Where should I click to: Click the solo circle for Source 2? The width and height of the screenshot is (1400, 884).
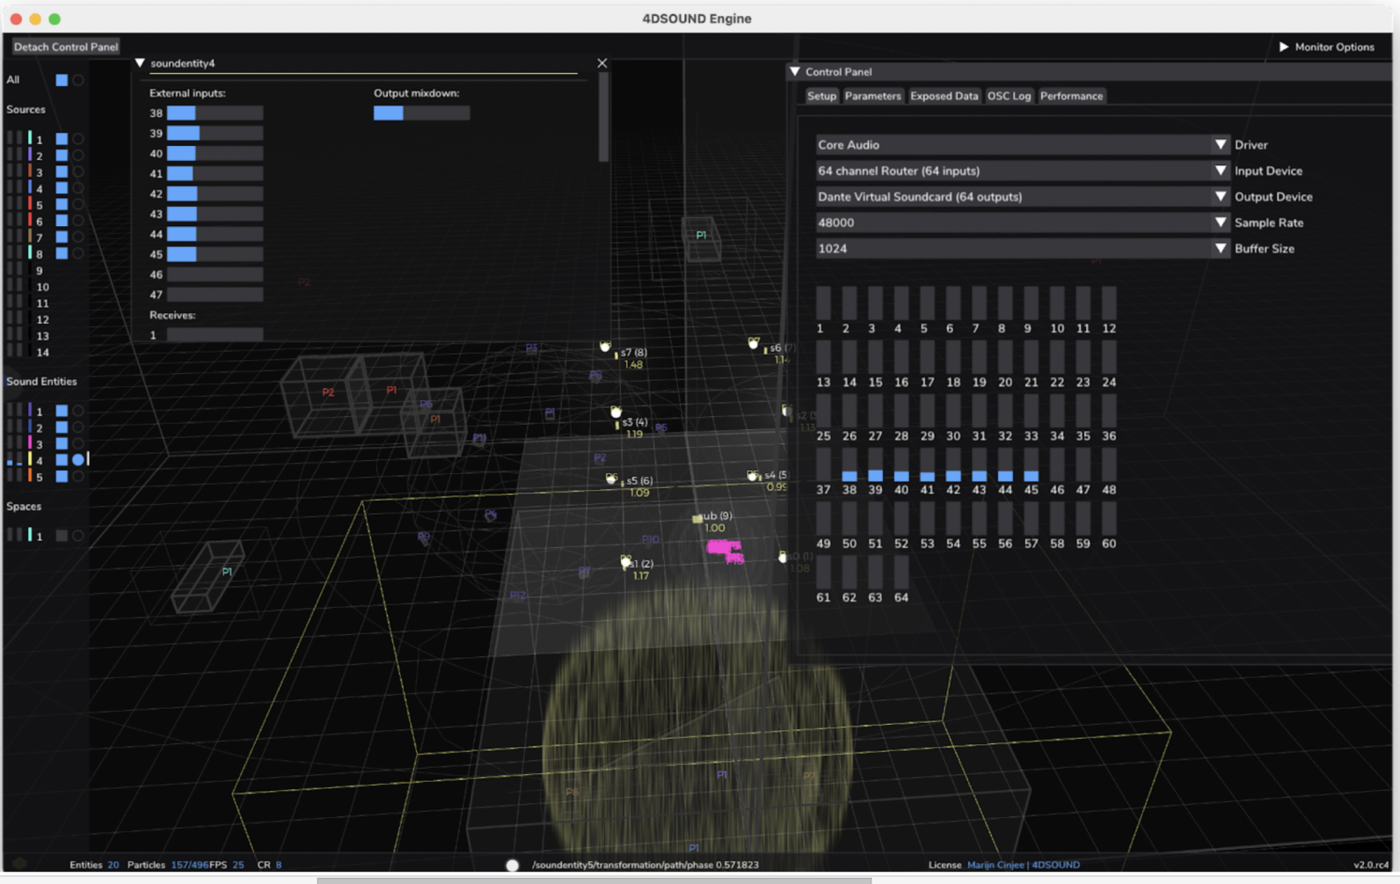78,156
